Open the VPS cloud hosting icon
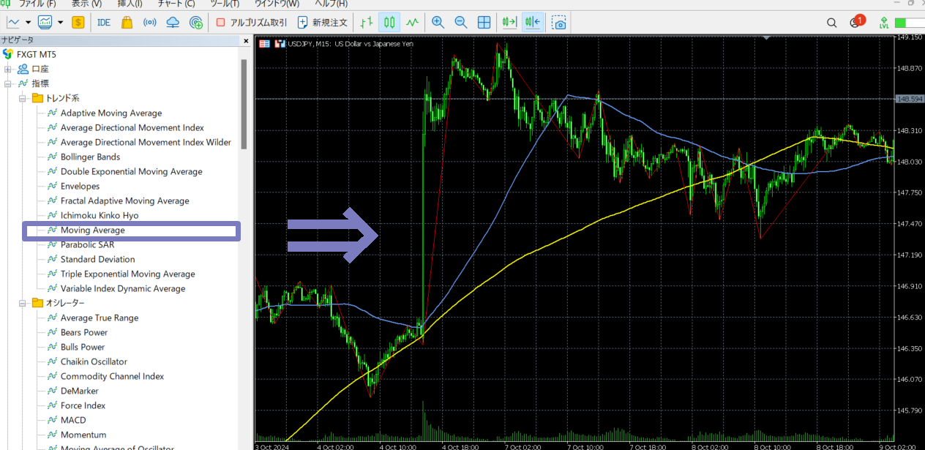 click(173, 23)
